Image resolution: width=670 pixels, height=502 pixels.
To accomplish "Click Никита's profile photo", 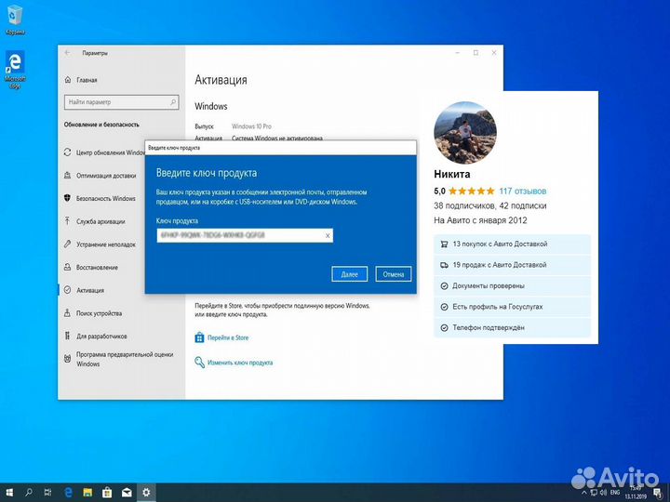I will [465, 133].
